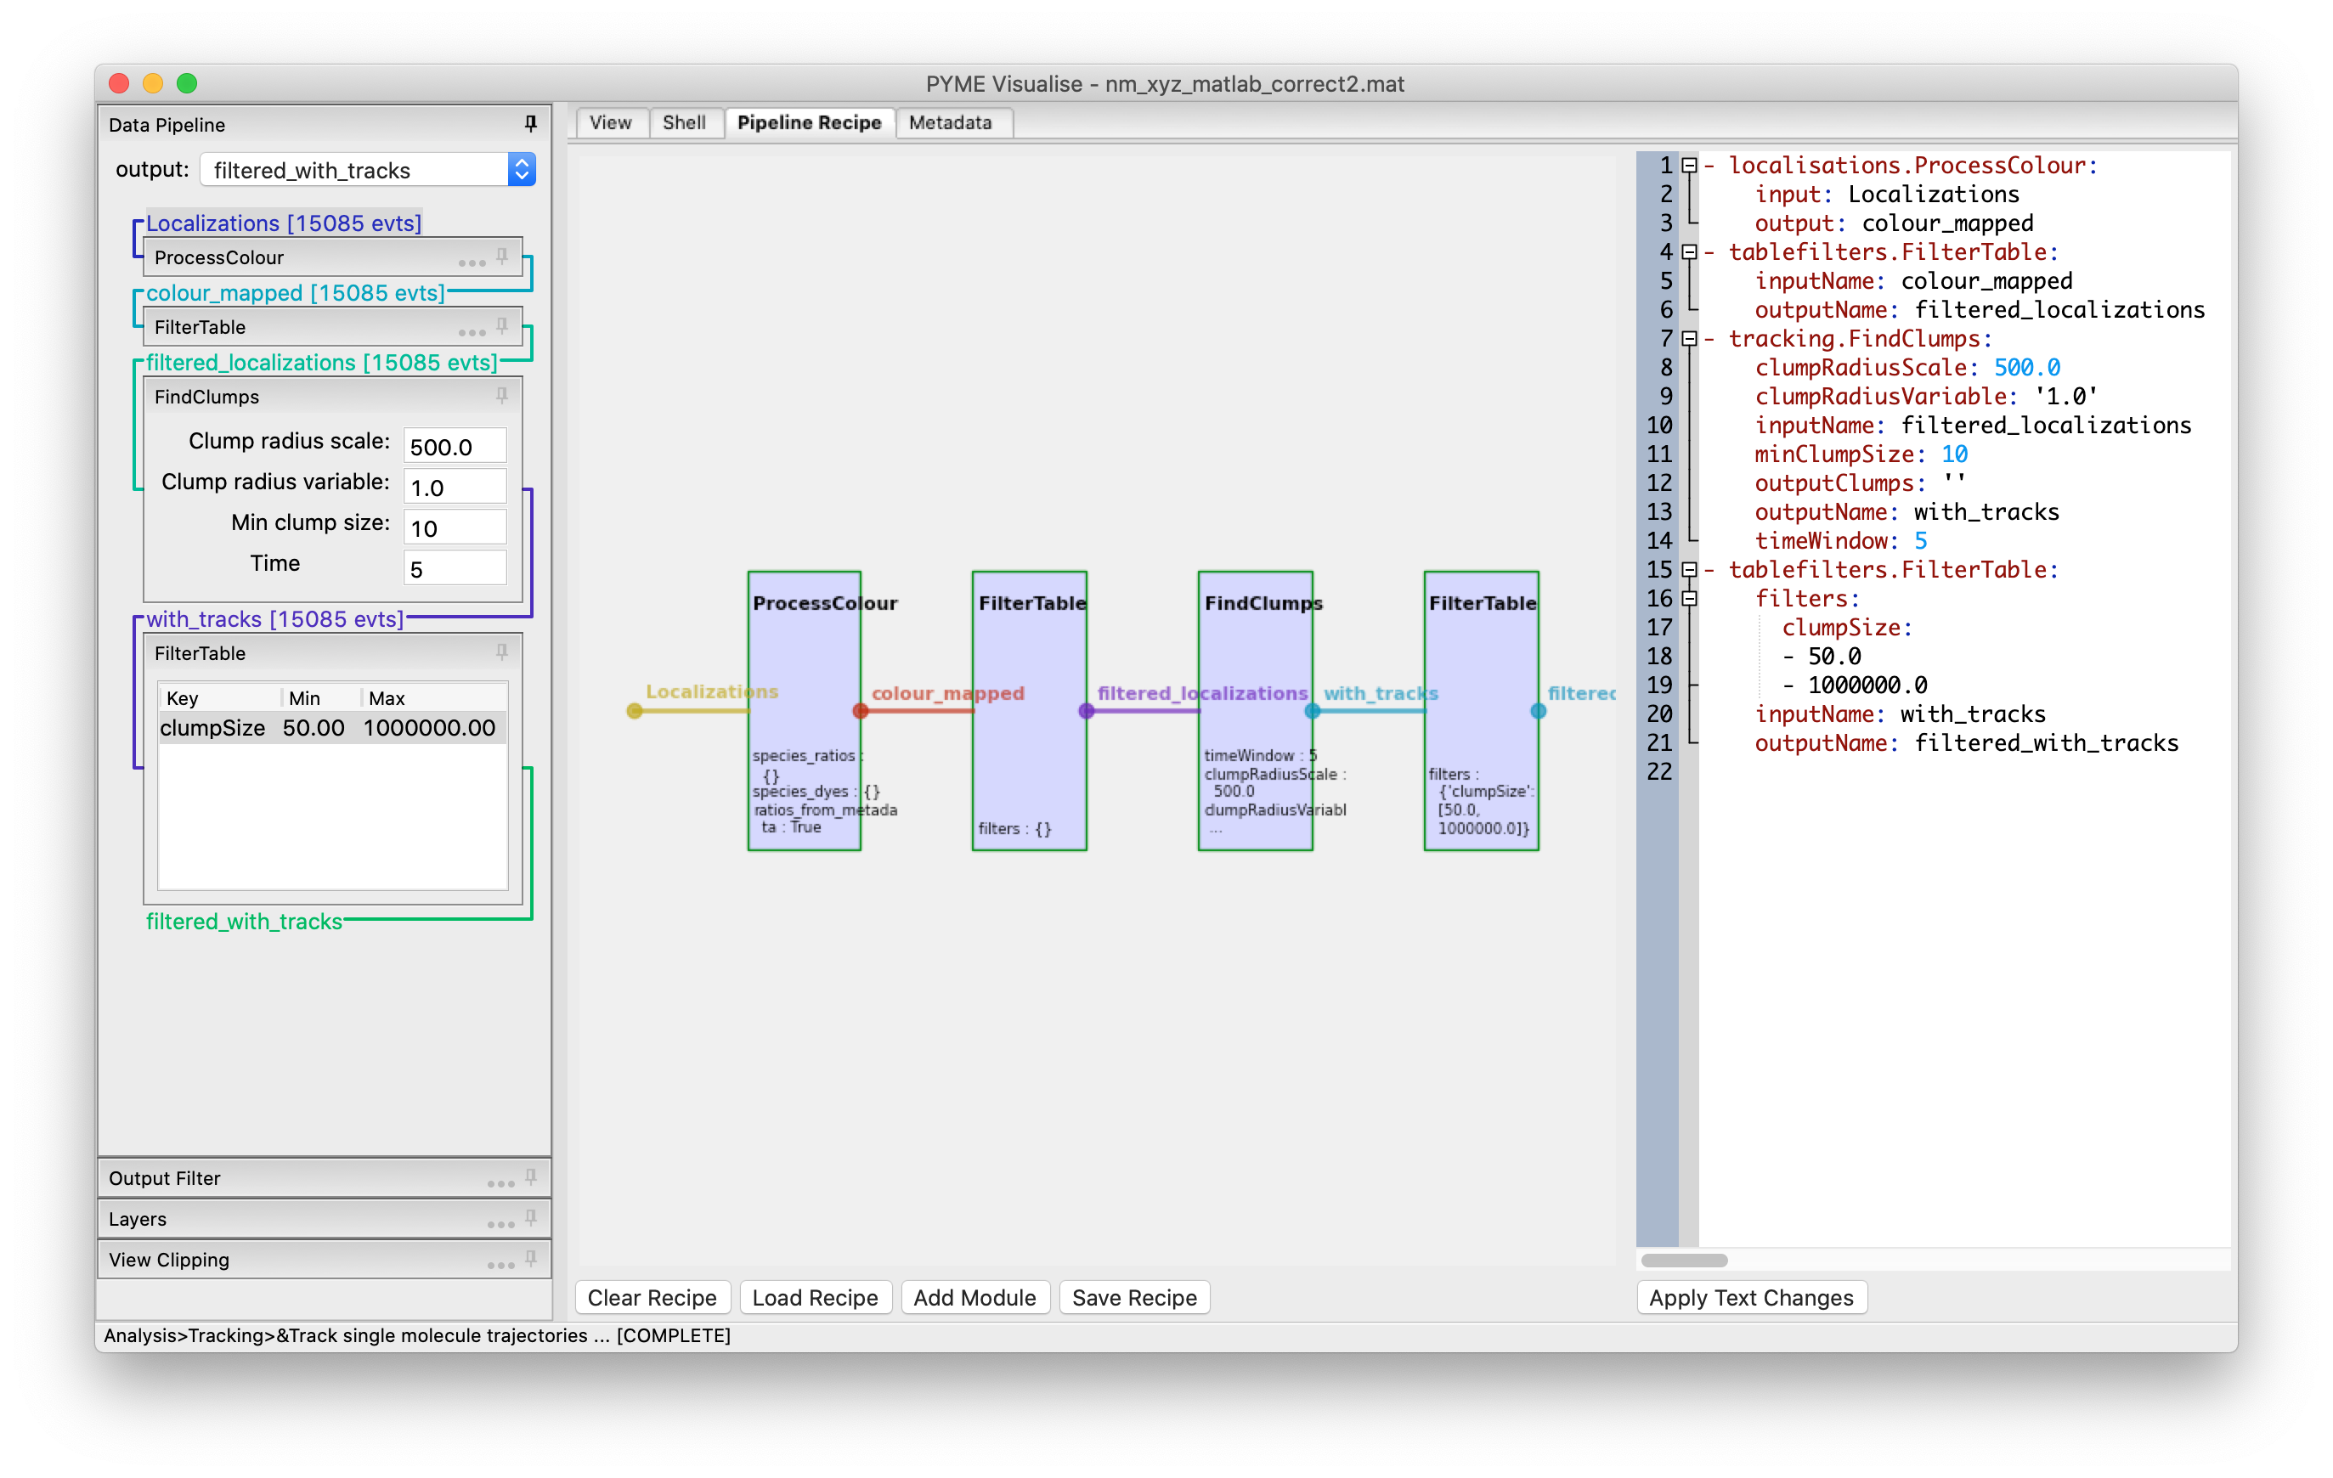Image resolution: width=2333 pixels, height=1478 pixels.
Task: Toggle the Output Filter panel pin
Action: pyautogui.click(x=530, y=1176)
